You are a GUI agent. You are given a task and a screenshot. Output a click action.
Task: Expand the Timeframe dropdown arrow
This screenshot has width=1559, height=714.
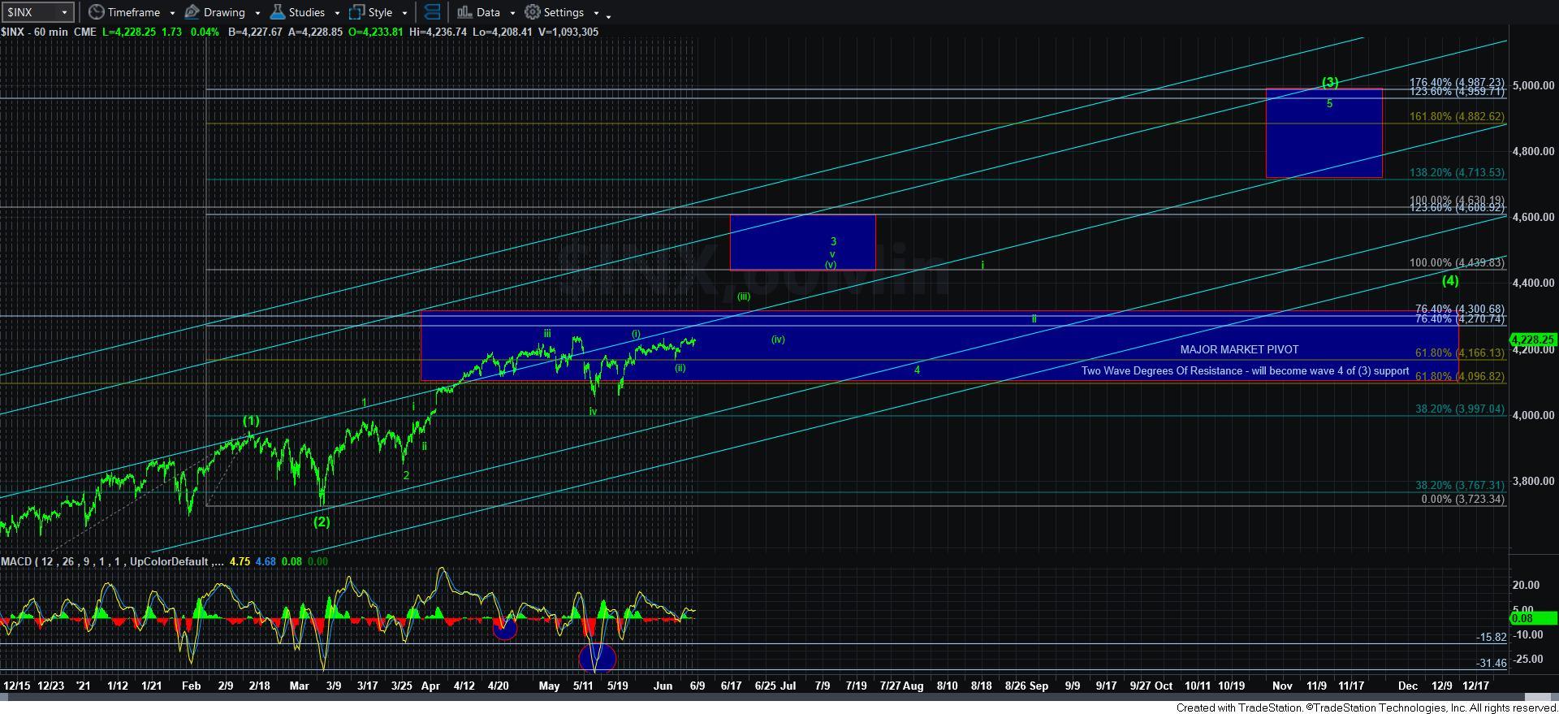pos(172,13)
